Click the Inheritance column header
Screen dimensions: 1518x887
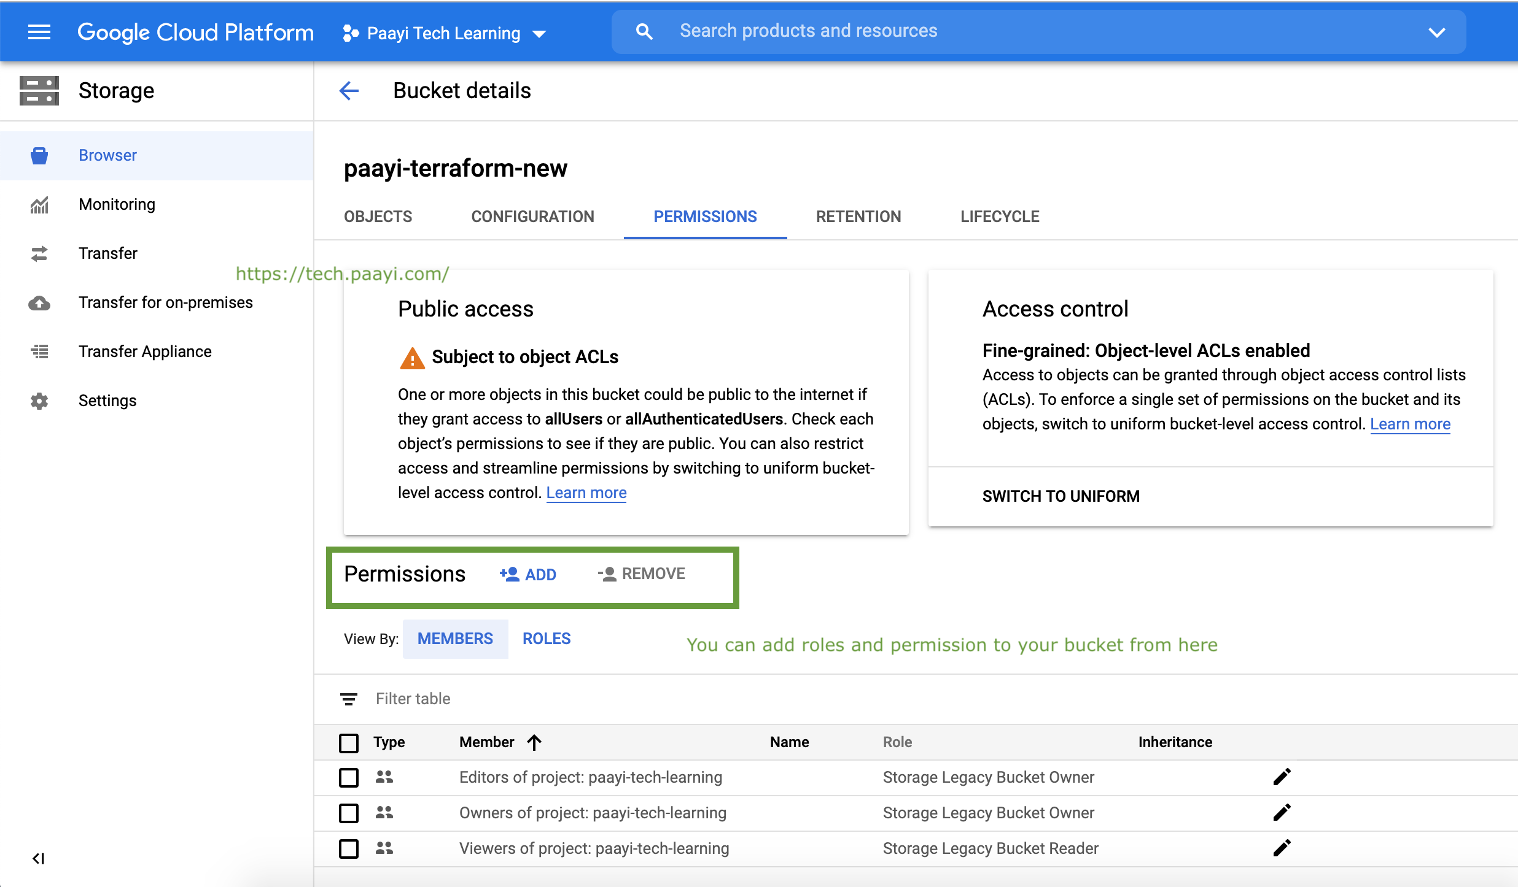1175,742
